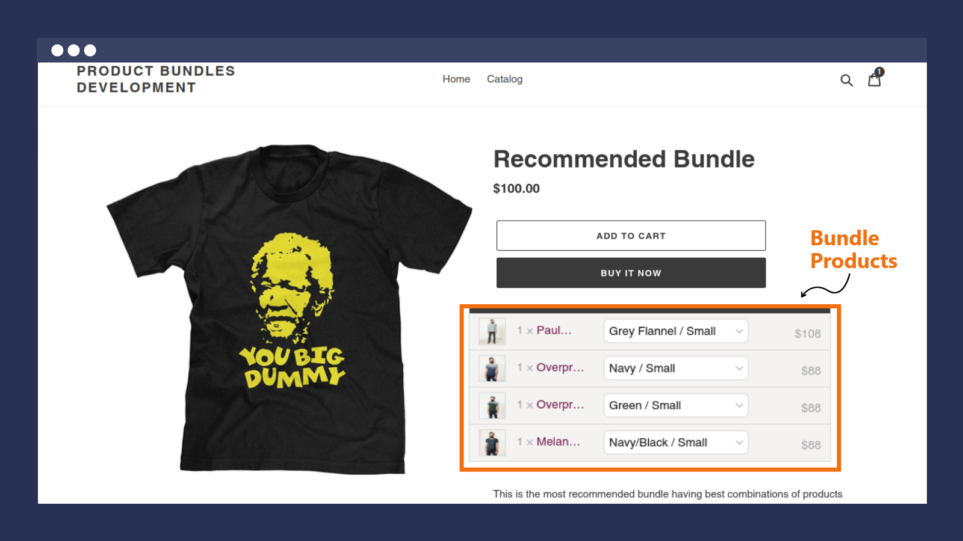Click the Paul product thumbnail image
The width and height of the screenshot is (963, 541).
pyautogui.click(x=492, y=331)
